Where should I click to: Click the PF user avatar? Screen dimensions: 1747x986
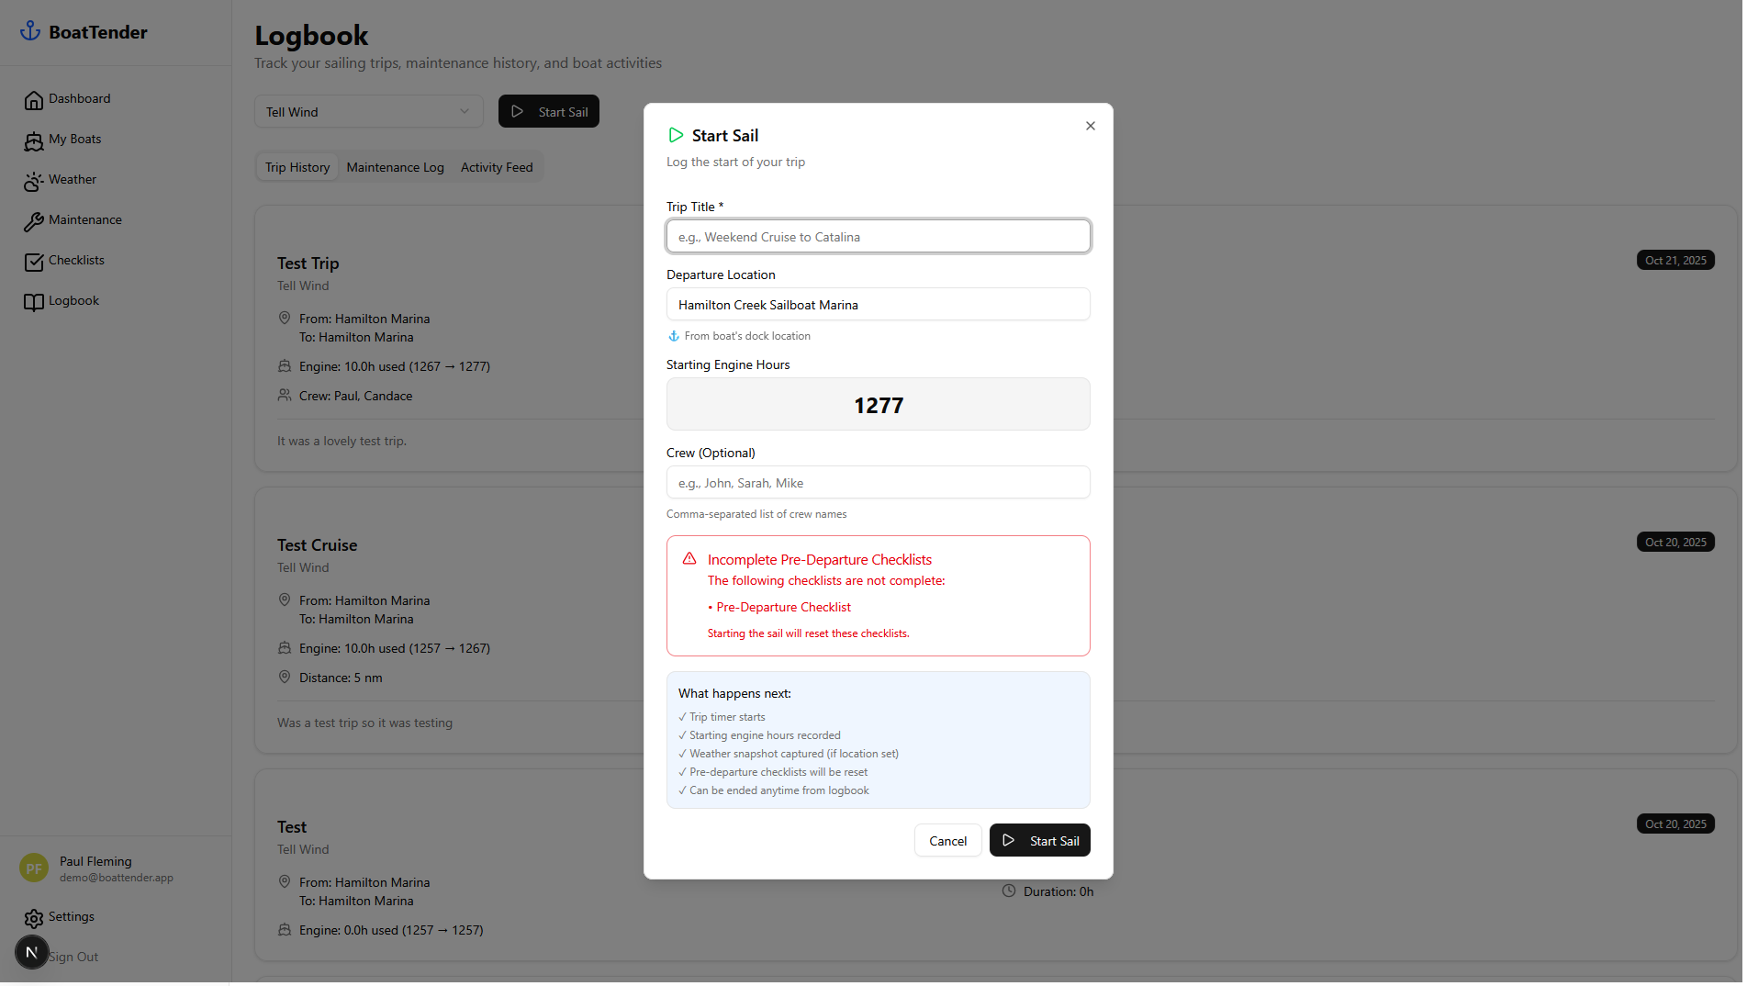click(x=34, y=868)
